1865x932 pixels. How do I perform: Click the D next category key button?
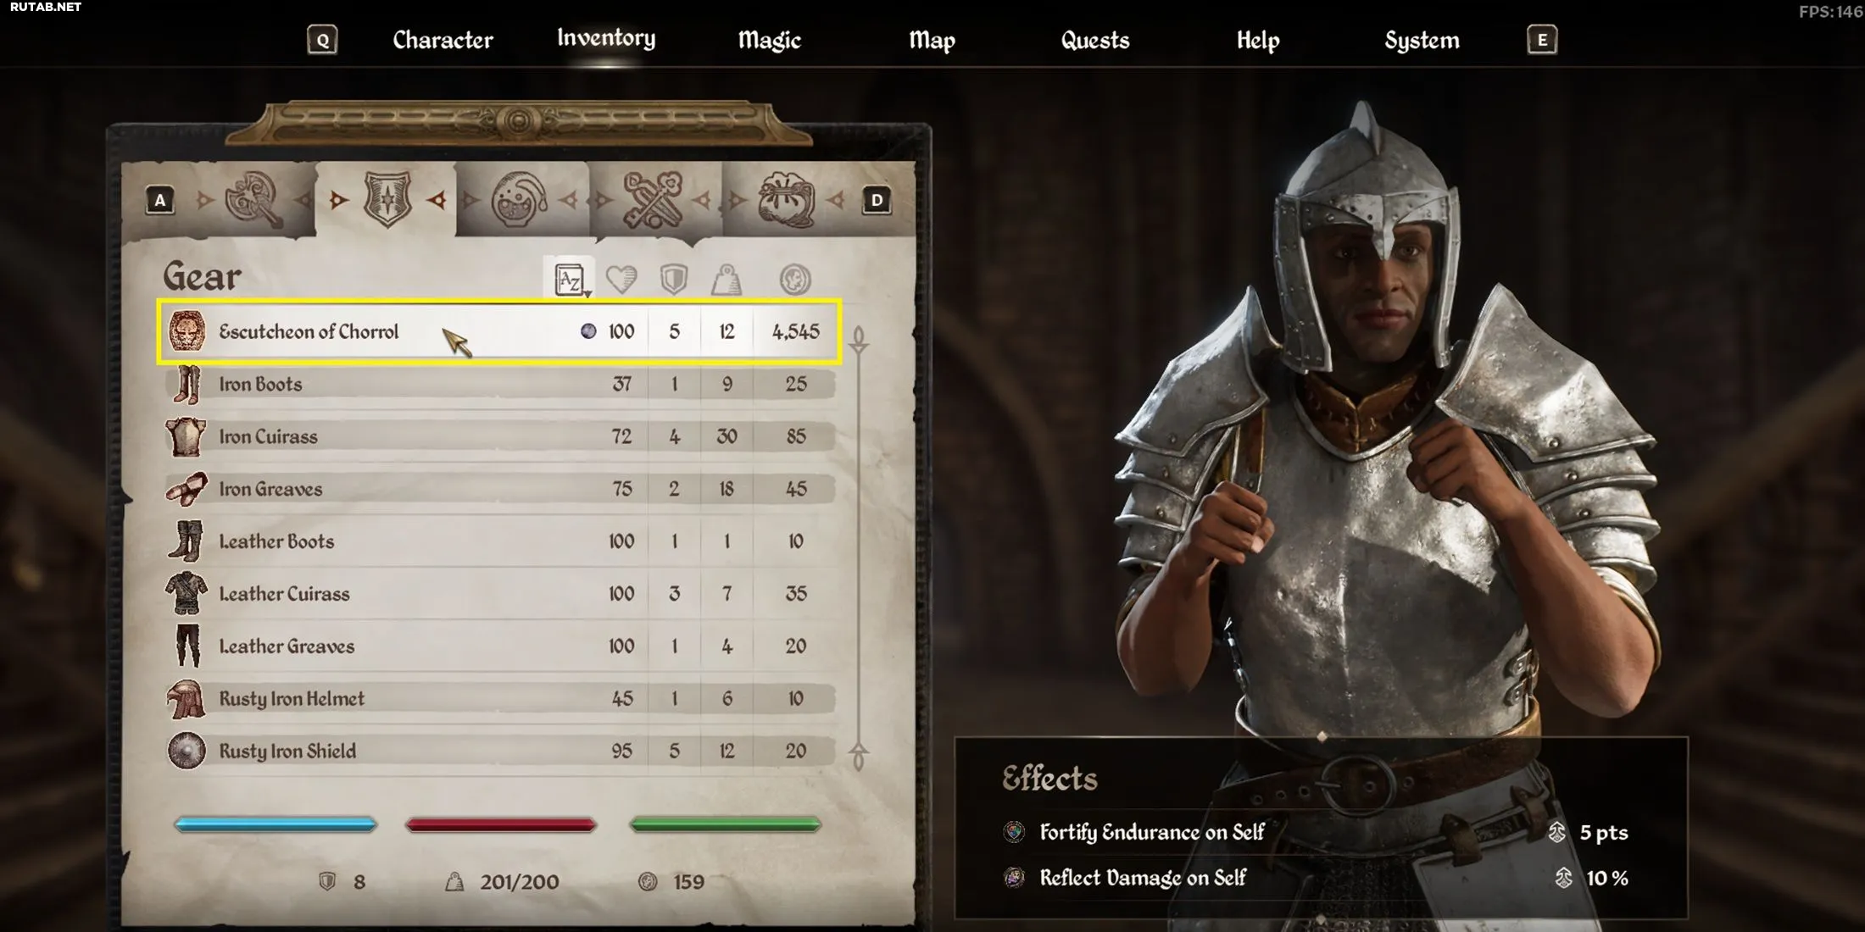pyautogui.click(x=877, y=201)
